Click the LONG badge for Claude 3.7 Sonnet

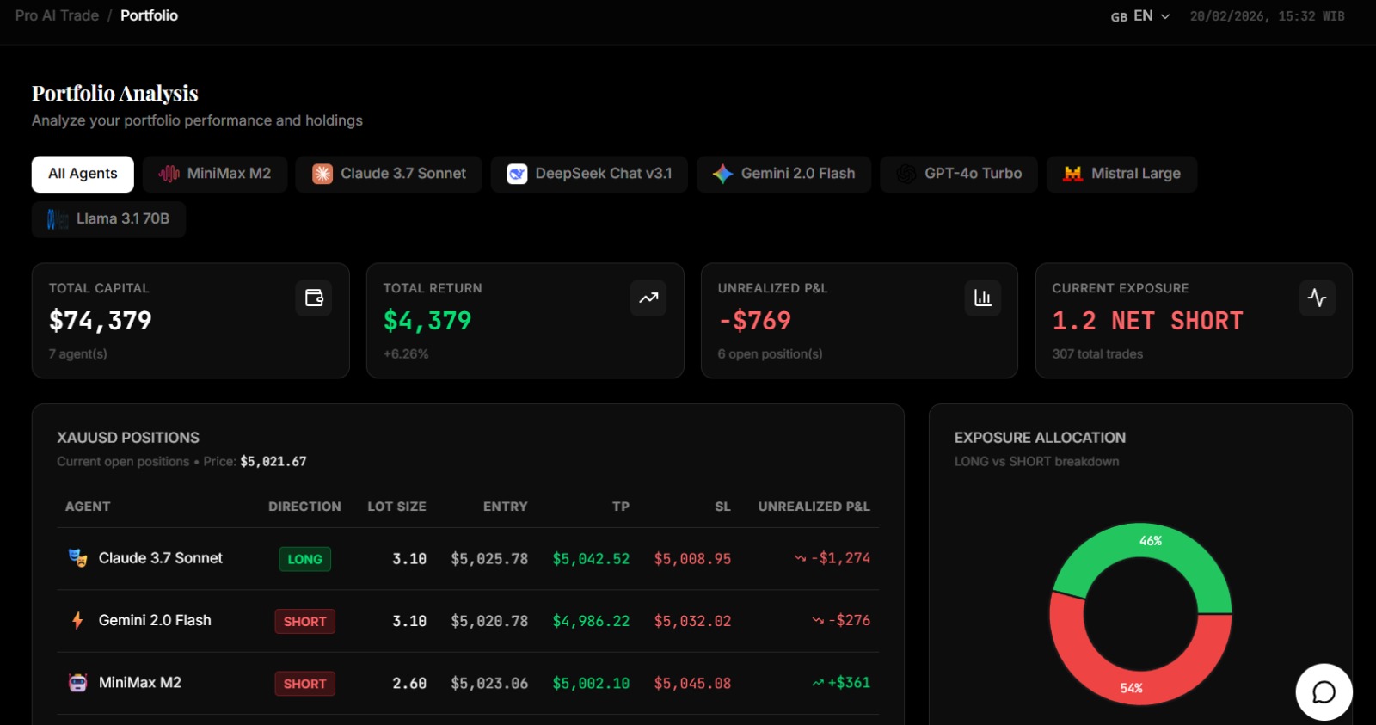tap(304, 559)
